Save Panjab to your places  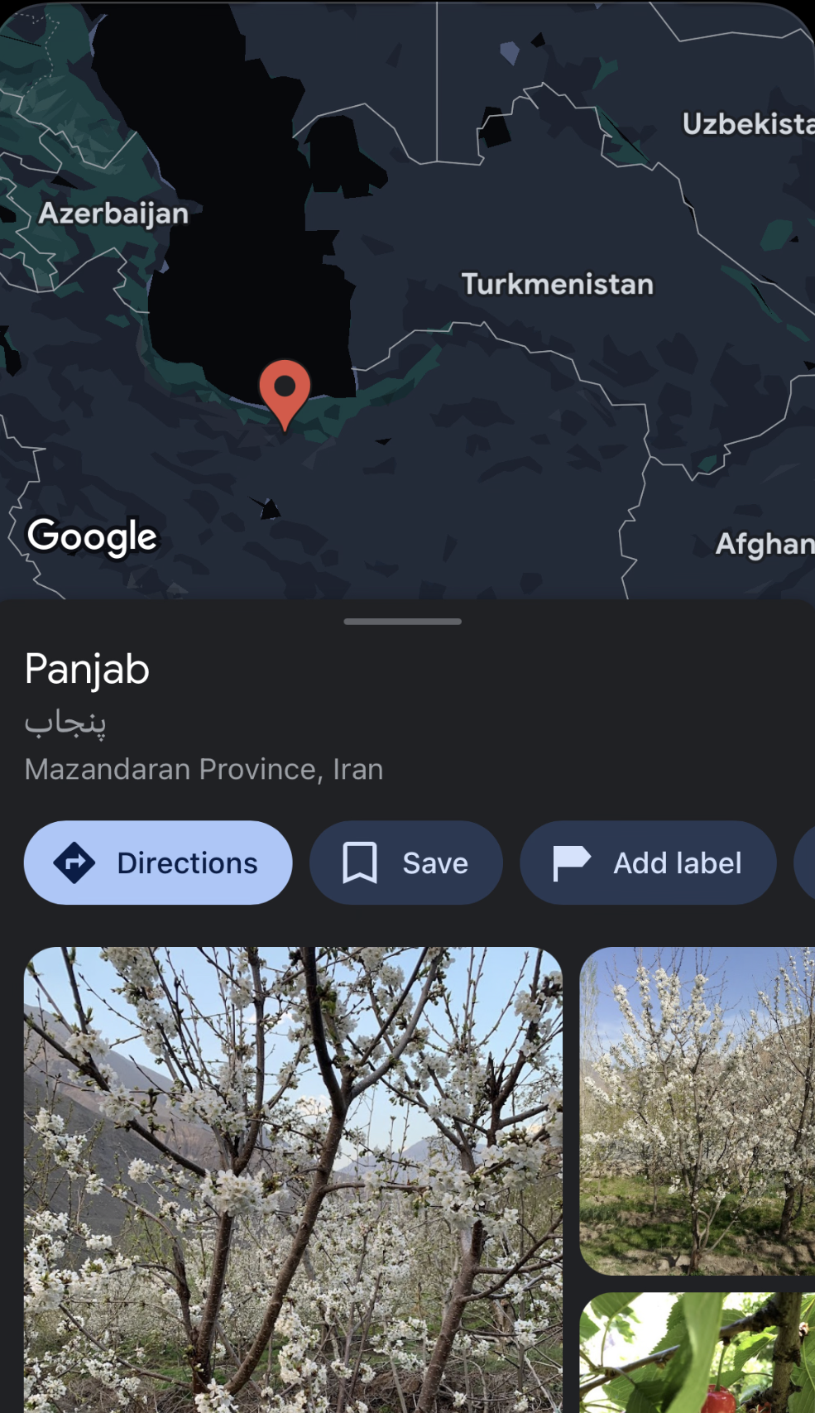[x=406, y=863]
